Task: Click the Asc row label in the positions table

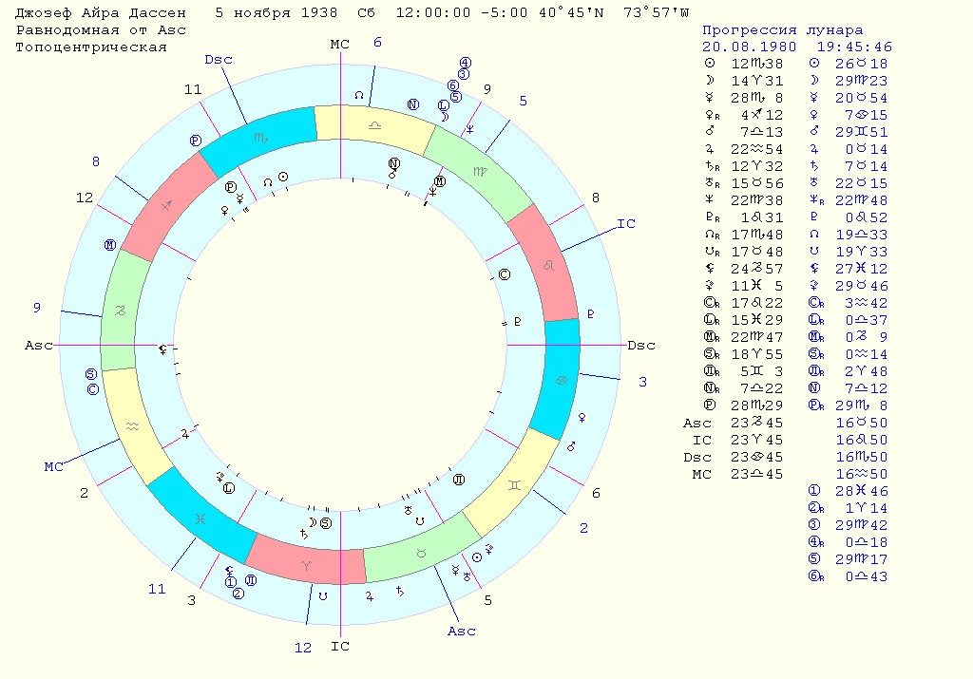Action: (x=696, y=424)
